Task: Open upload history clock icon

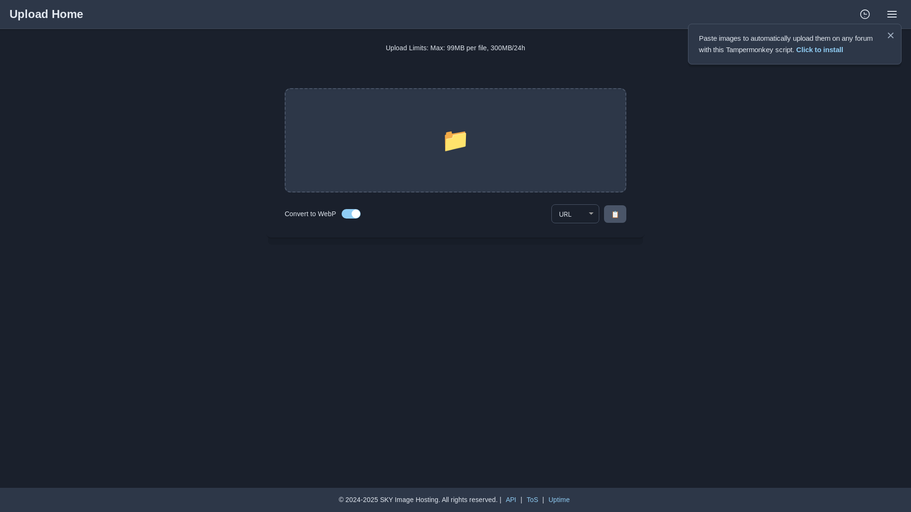Action: [x=865, y=14]
